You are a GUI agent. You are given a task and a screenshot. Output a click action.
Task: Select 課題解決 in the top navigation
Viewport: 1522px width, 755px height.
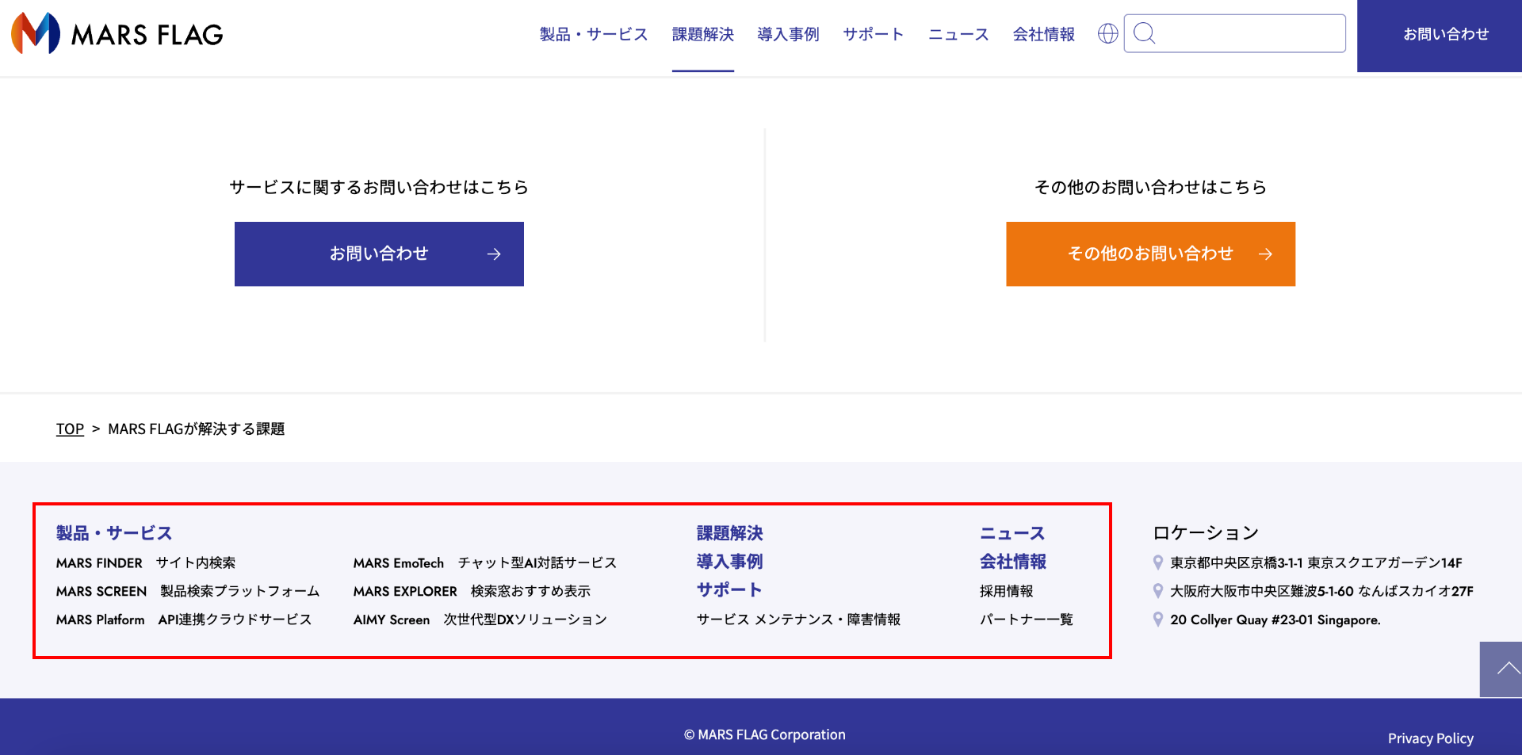(703, 34)
